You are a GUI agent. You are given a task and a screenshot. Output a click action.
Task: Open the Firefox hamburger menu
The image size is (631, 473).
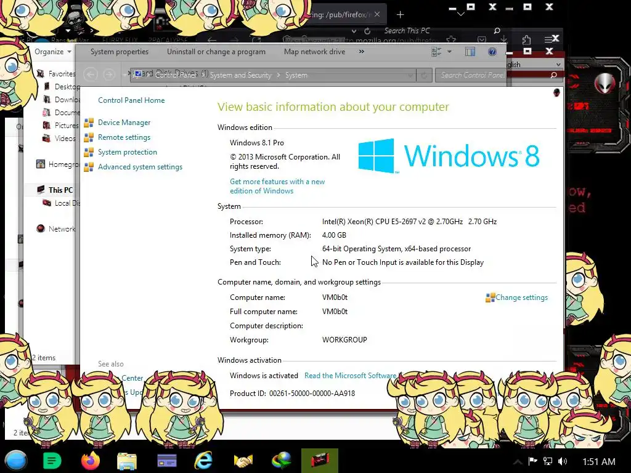(x=548, y=39)
